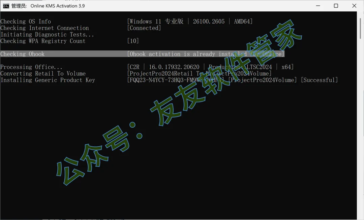Click the window title 'Online KMS Activation 3.9'
The image size is (364, 220).
pos(58,6)
